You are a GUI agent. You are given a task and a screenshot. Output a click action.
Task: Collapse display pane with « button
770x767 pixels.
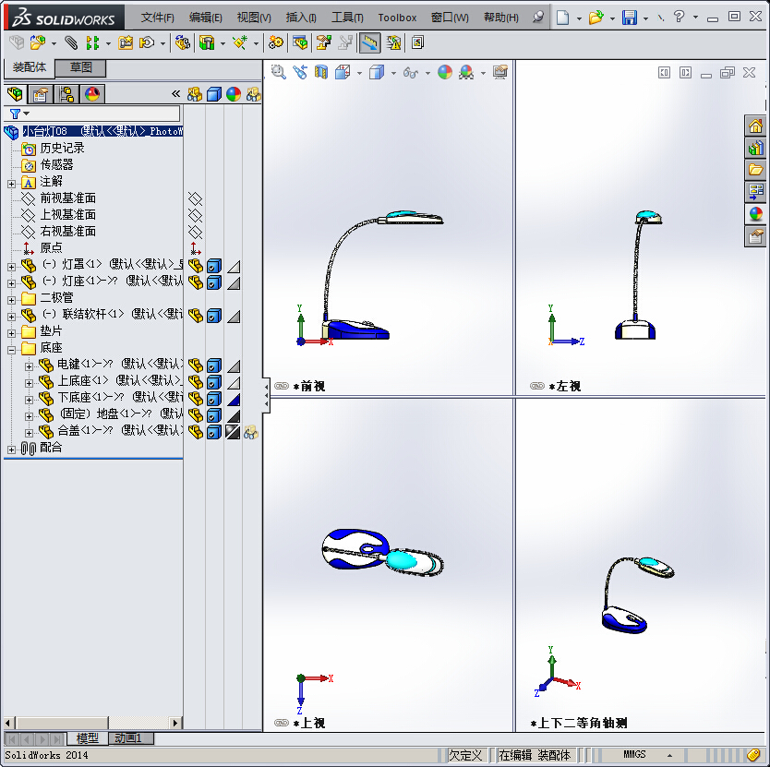pyautogui.click(x=175, y=93)
